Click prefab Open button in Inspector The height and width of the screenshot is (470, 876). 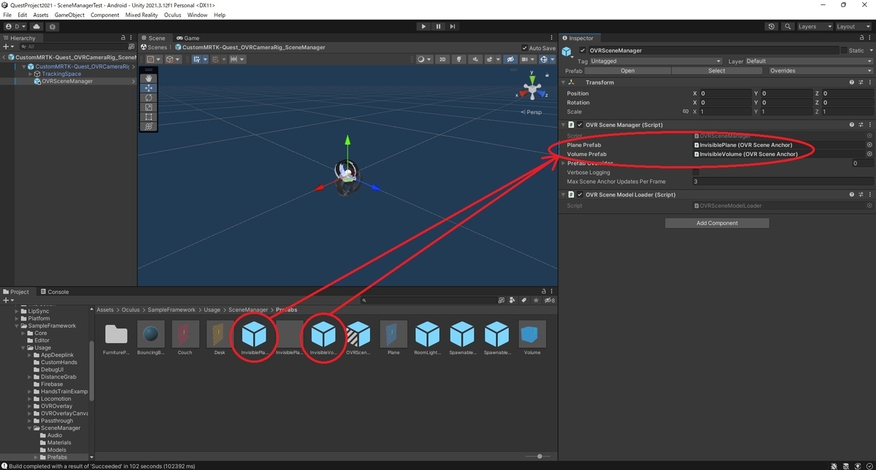point(628,71)
